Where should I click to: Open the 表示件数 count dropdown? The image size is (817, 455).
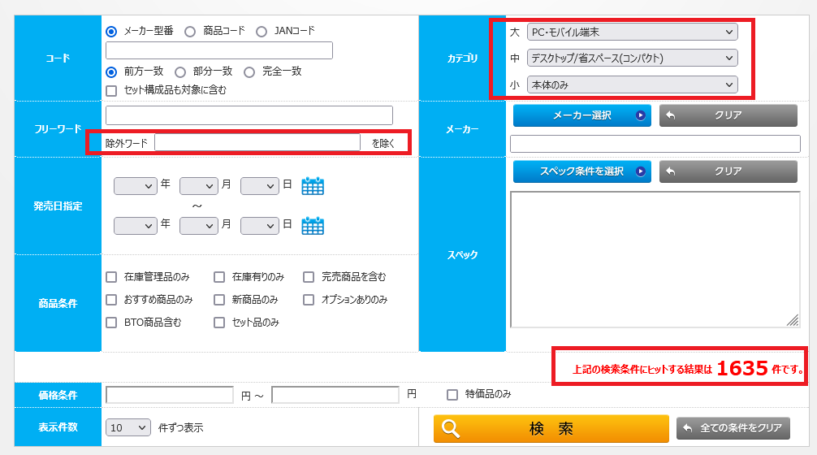point(128,427)
